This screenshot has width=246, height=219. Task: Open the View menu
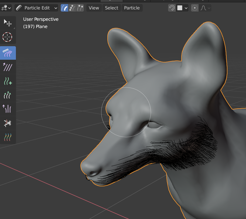coord(94,8)
